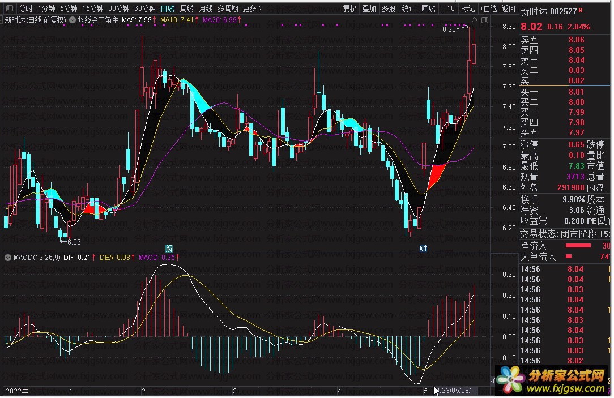Click the 涨停 8.65 value
Image resolution: width=614 pixels, height=398 pixels.
(577, 145)
